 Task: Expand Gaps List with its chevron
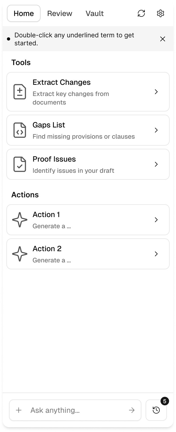156,130
